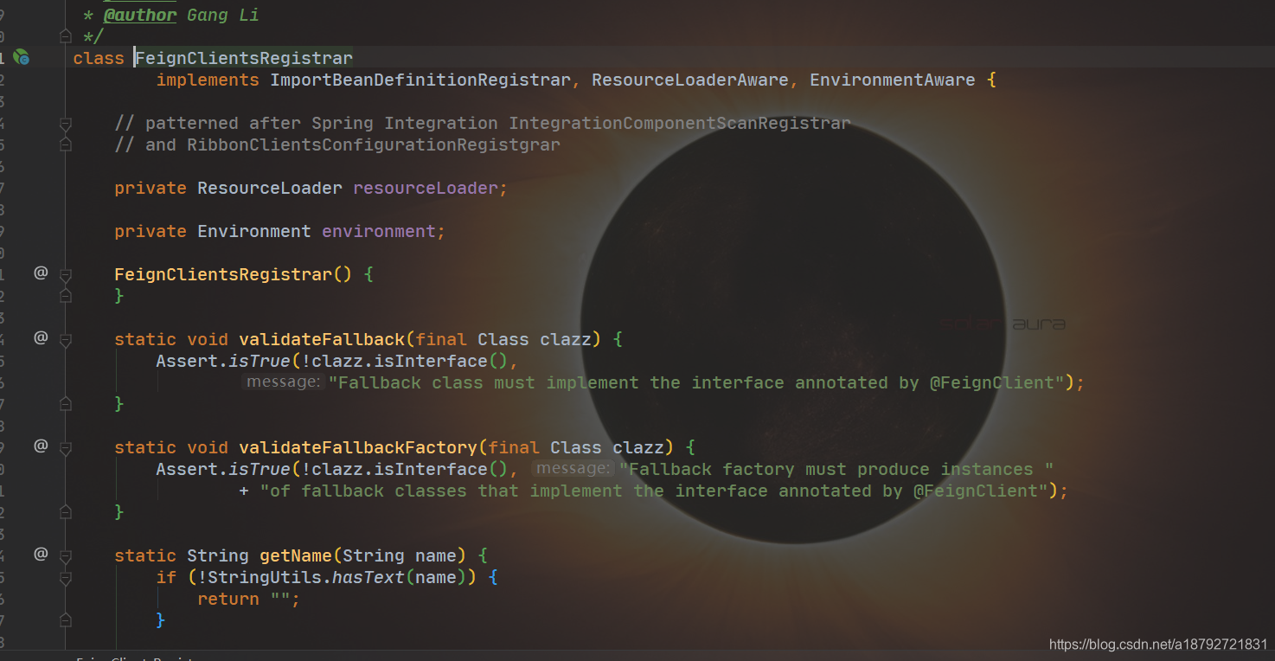The height and width of the screenshot is (661, 1275).
Task: Click the @author tag in the Javadoc
Action: pyautogui.click(x=140, y=15)
